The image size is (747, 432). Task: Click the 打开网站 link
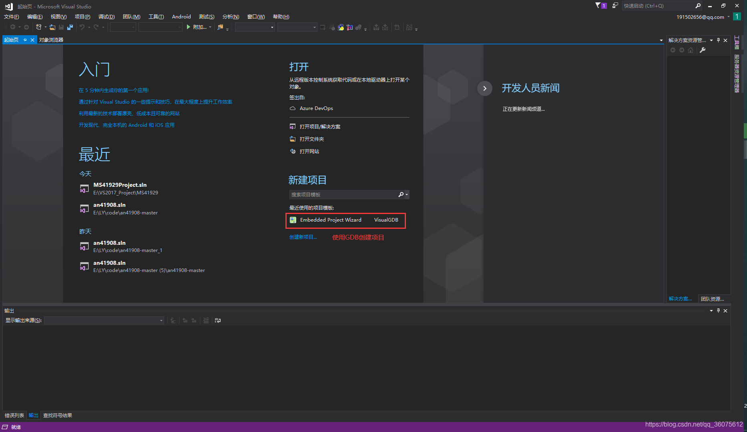[309, 152]
